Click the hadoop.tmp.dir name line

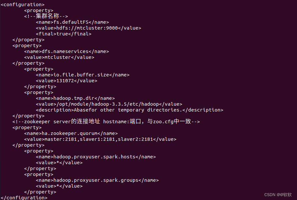(75, 99)
